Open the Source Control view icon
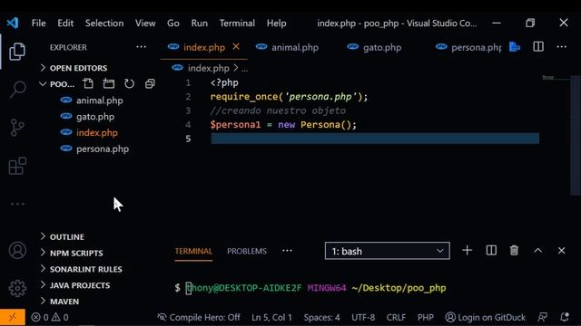This screenshot has width=581, height=326. (x=17, y=128)
